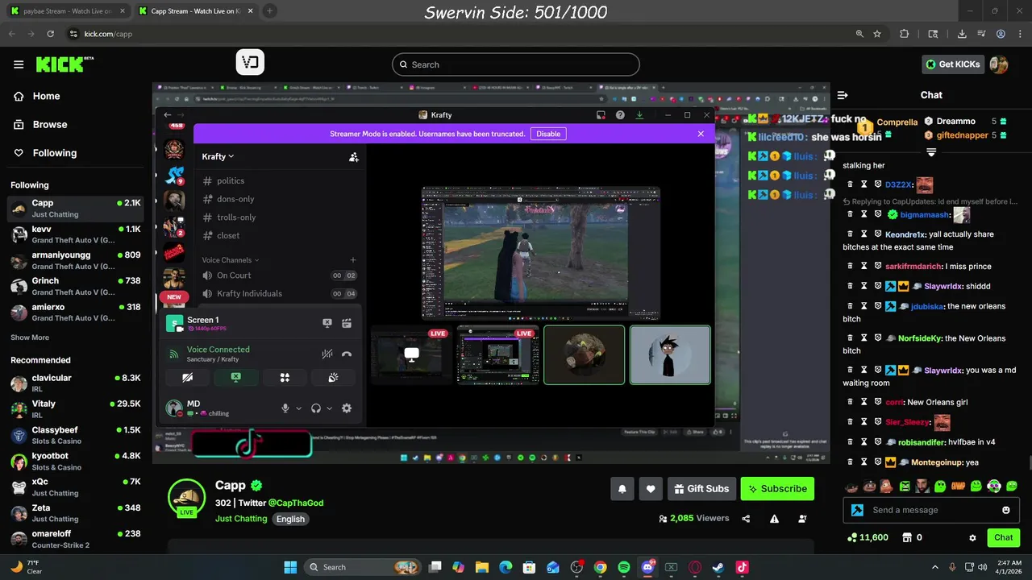Screen dimensions: 1032x580
Task: Join the On Court voice channel
Action: pos(279,275)
